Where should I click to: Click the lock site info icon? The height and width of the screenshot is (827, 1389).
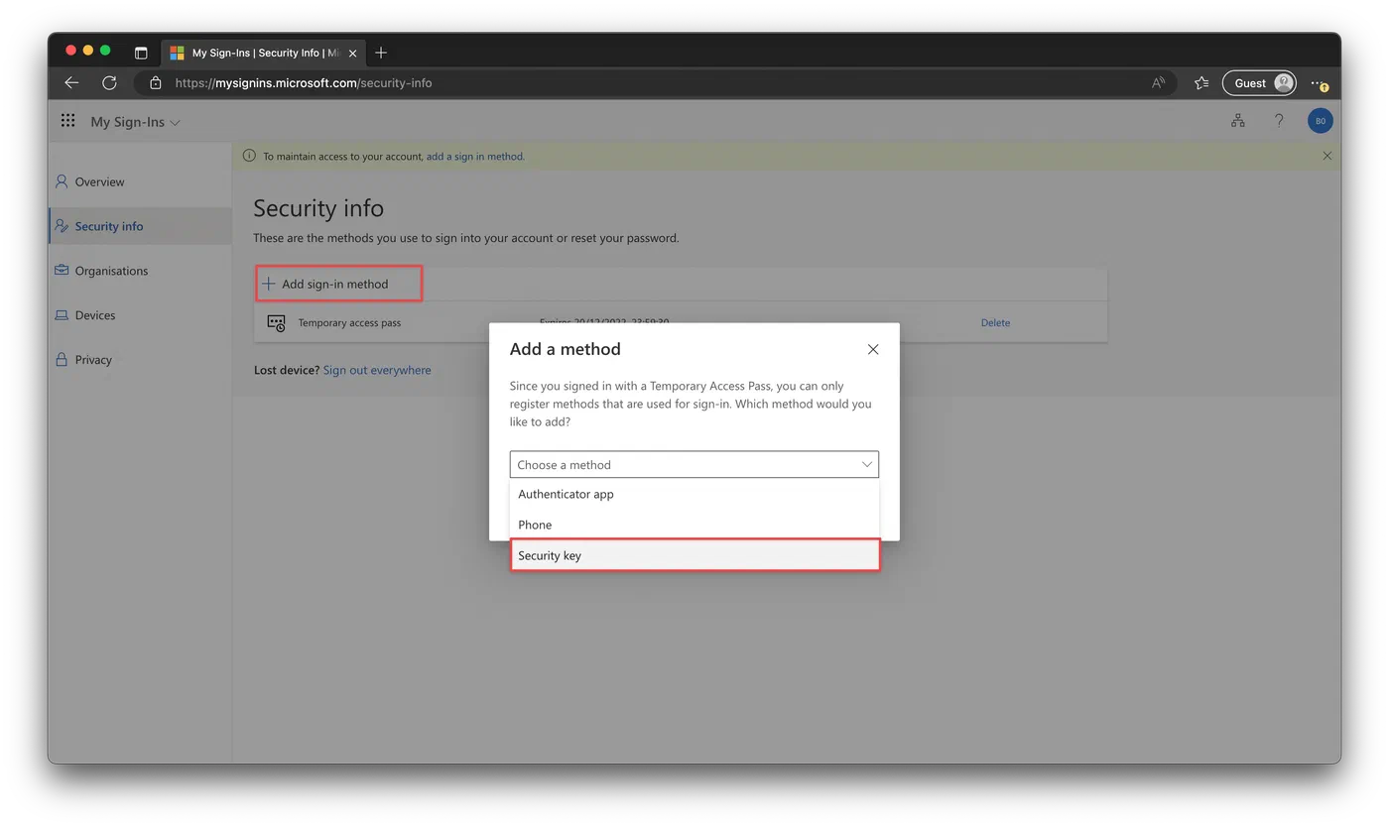(155, 83)
